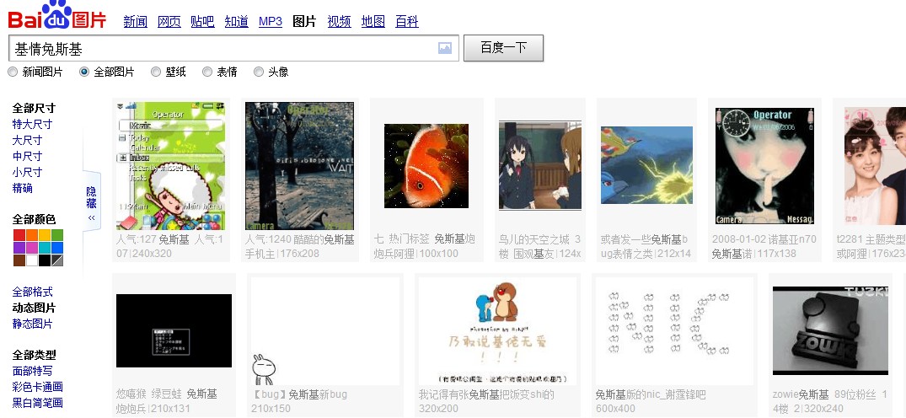This screenshot has width=906, height=418.
Task: Filter by 特大尺寸 size
Action: tap(32, 124)
